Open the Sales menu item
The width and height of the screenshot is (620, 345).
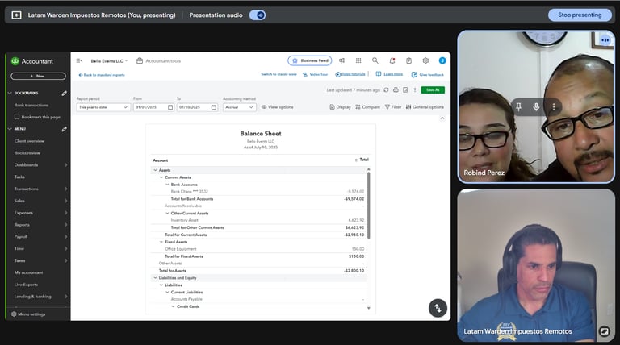click(x=19, y=201)
